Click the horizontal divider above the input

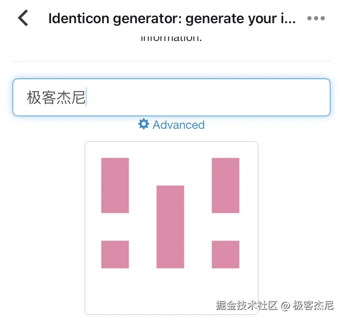pyautogui.click(x=171, y=61)
